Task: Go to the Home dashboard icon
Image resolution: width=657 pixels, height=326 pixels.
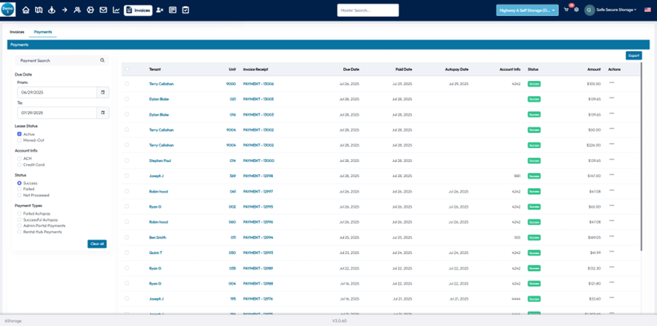Action: (26, 10)
